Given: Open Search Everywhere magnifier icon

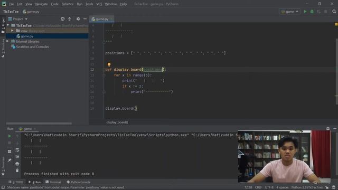Looking at the screenshot, I should click(334, 12).
